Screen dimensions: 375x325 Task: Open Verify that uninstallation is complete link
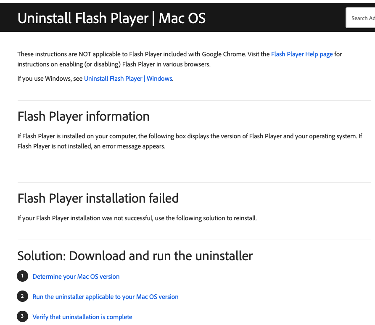[x=82, y=317]
